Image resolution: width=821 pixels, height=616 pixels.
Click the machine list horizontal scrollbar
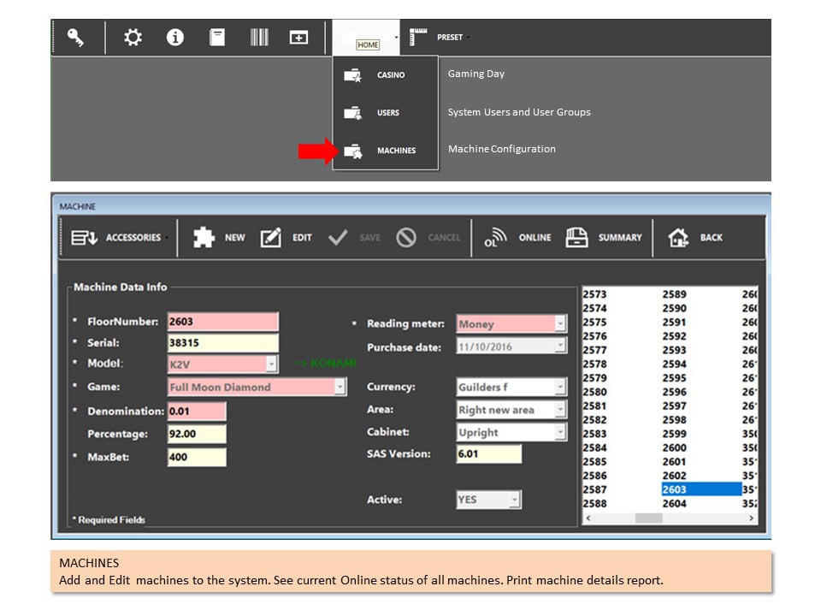point(670,518)
